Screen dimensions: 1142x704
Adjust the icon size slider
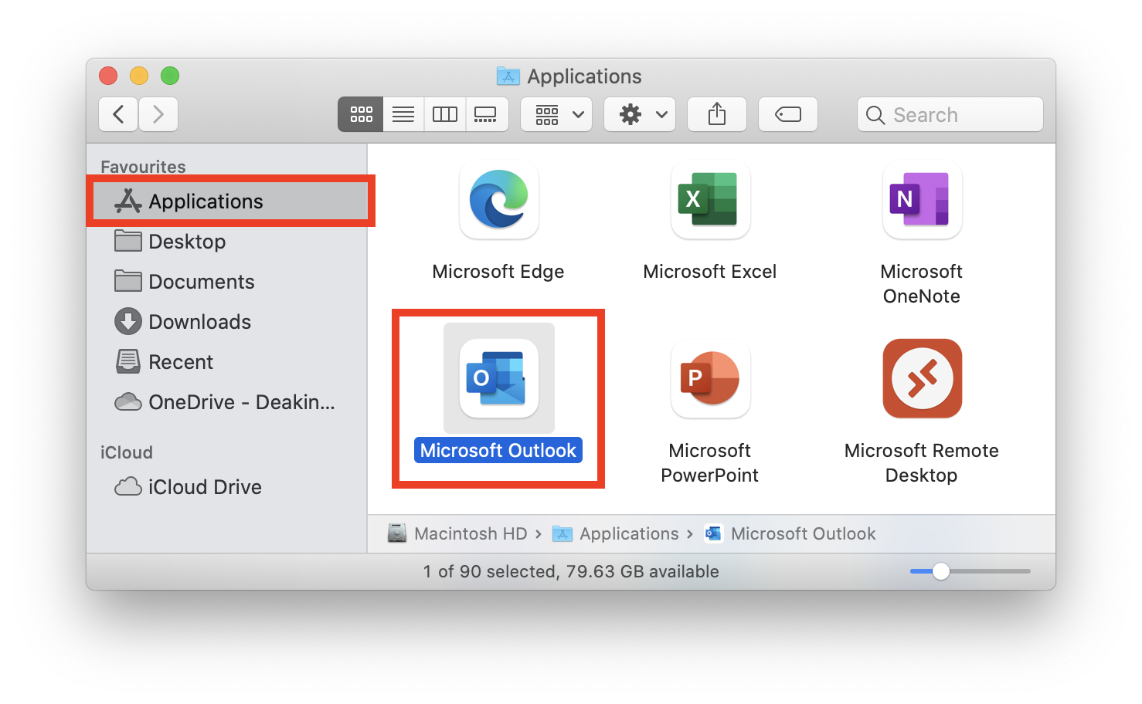940,571
